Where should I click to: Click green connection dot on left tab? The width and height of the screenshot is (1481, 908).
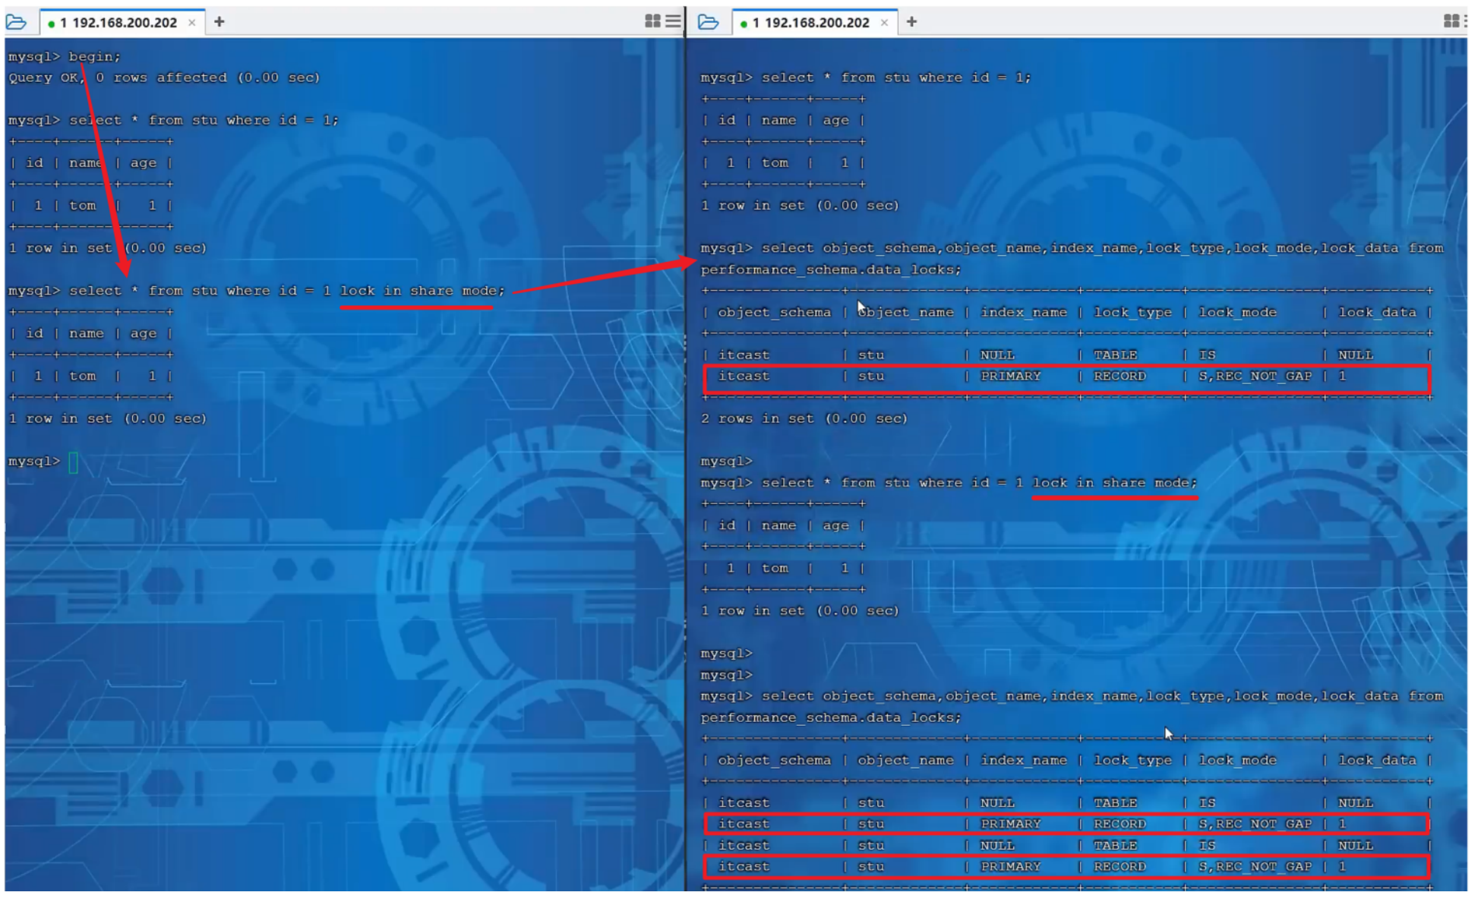(52, 24)
